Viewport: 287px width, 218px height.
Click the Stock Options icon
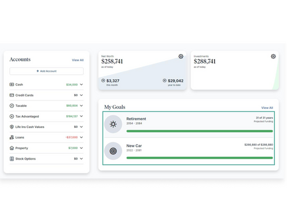11,158
